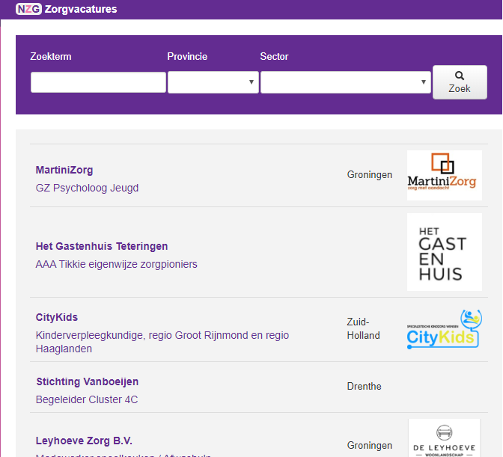Open the Provincie dropdown

pos(213,82)
